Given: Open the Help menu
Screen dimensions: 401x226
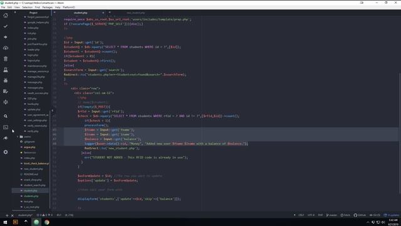Looking at the screenshot, I should pyautogui.click(x=58, y=7).
